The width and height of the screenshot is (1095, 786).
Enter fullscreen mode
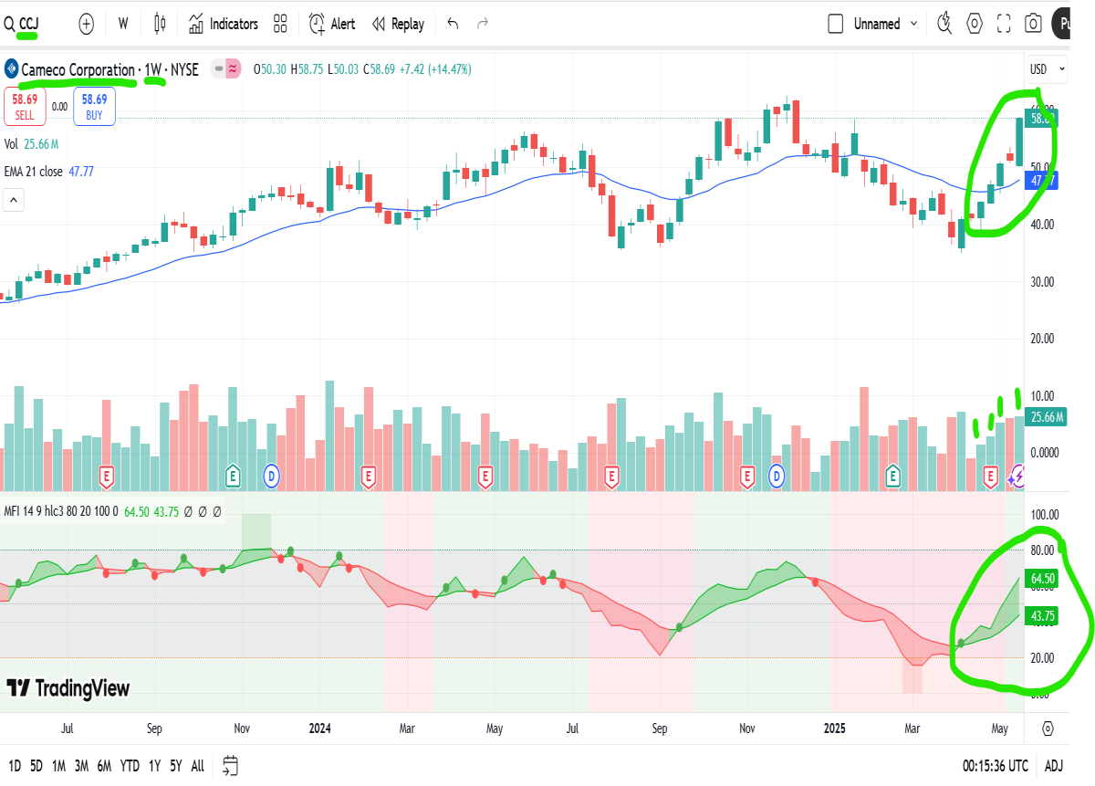tap(1004, 24)
